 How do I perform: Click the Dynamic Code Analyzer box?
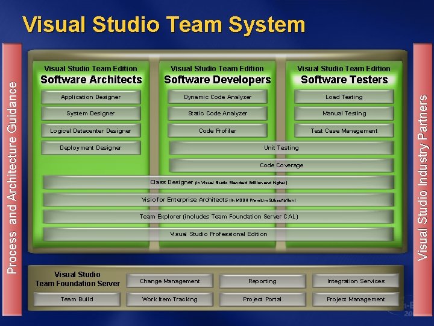[218, 97]
